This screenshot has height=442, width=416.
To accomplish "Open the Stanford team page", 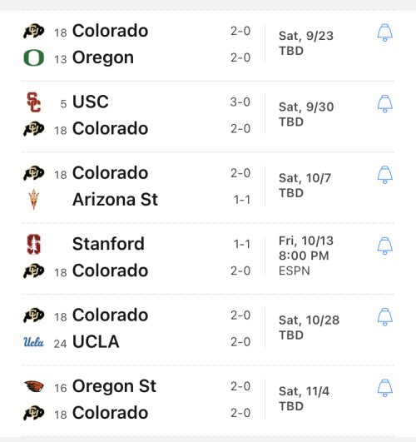I will tap(108, 244).
